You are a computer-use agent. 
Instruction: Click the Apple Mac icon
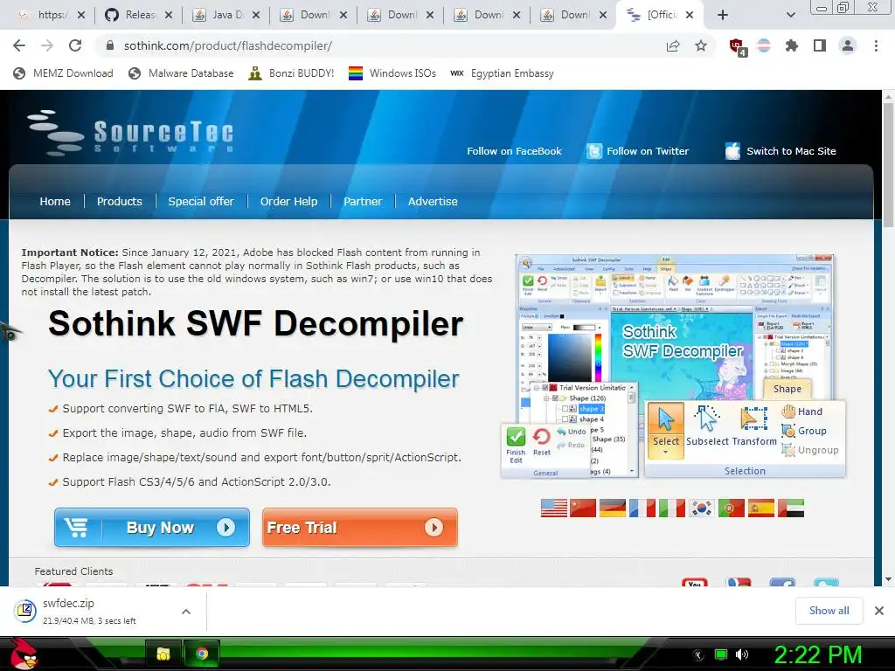click(733, 150)
